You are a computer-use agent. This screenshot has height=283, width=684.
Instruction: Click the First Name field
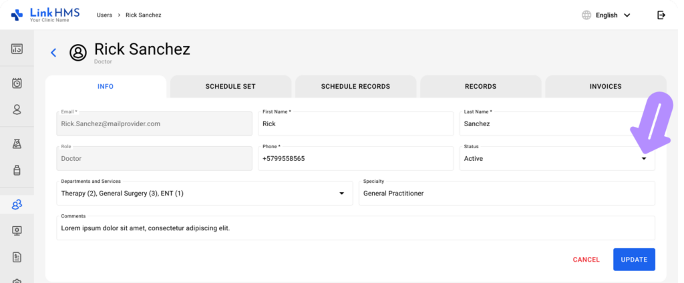355,123
